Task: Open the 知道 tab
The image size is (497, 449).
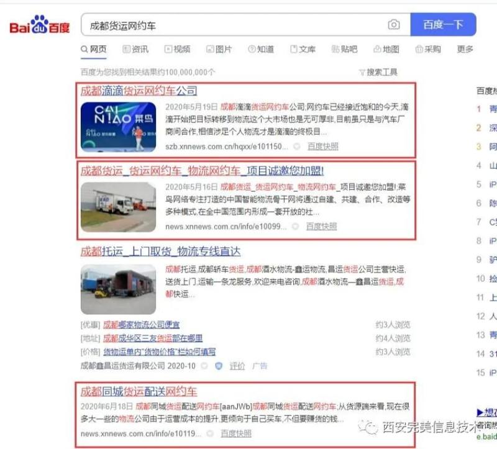Action: (261, 49)
